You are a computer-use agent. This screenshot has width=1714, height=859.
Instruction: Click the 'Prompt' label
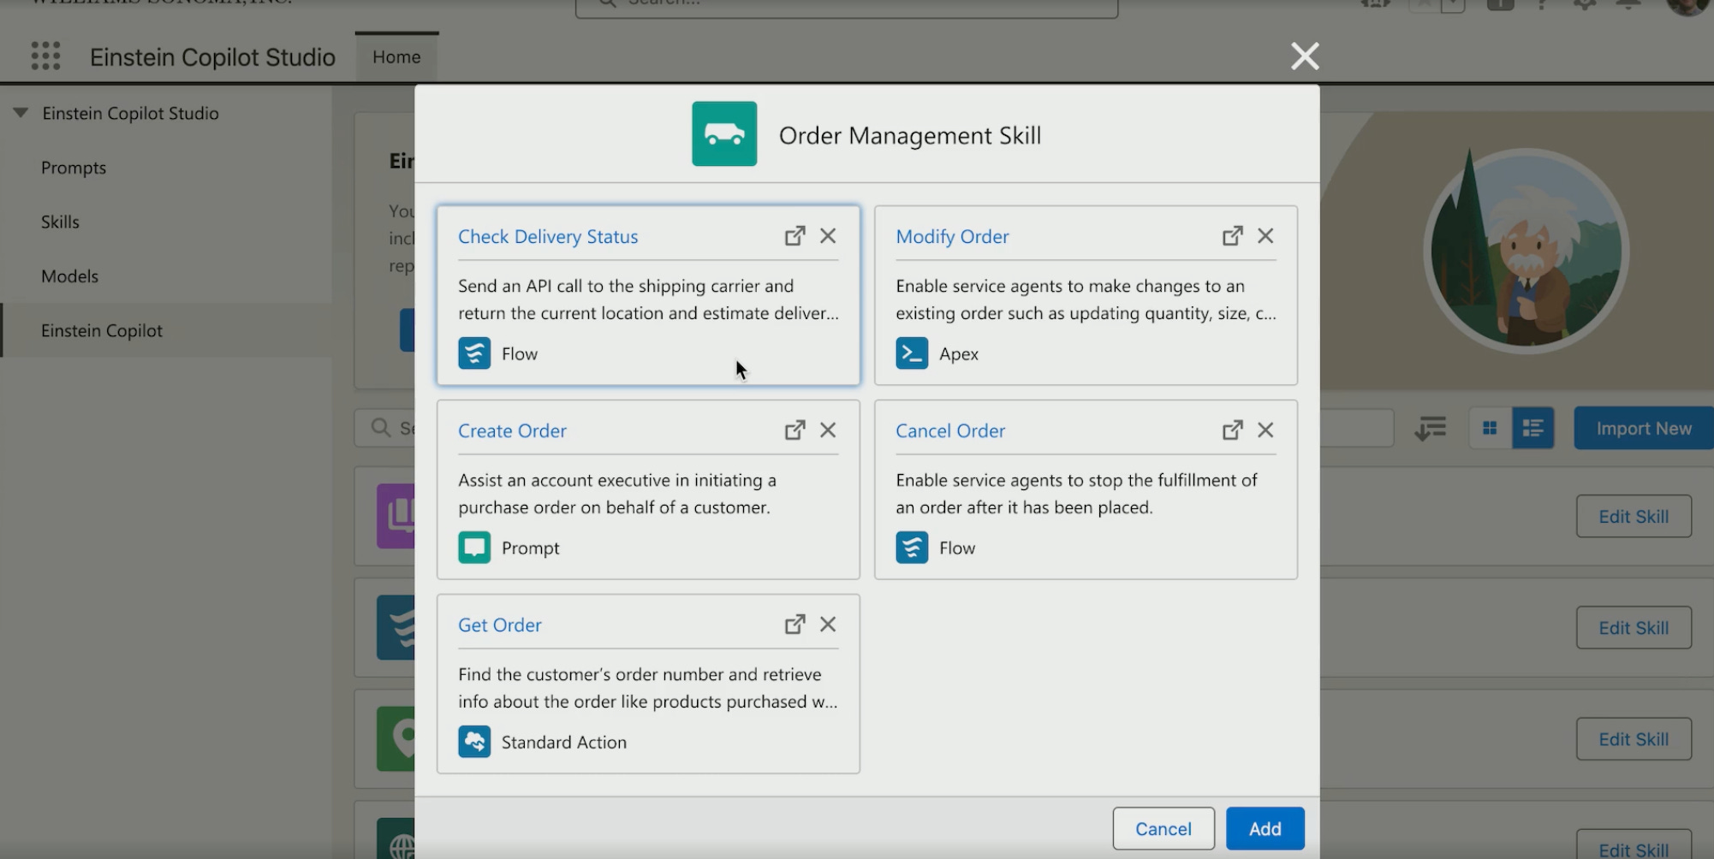pyautogui.click(x=531, y=548)
